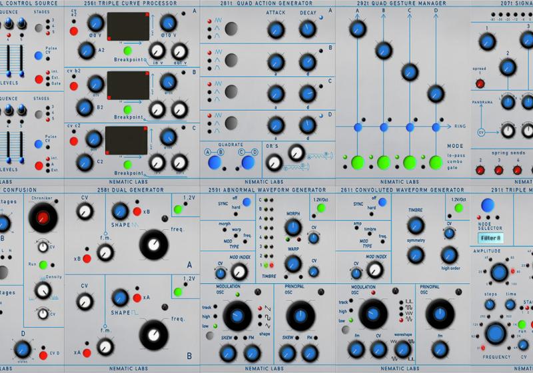
Task: Click the black curve display in section A
Action: point(128,27)
